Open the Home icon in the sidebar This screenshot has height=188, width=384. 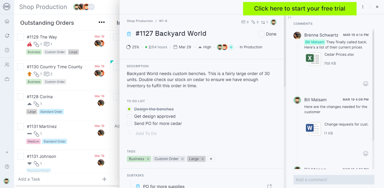tap(7, 21)
